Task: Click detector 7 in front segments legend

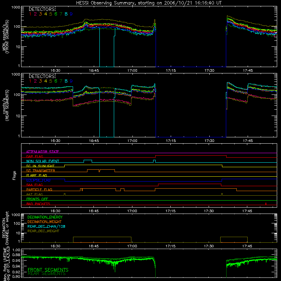Action: pyautogui.click(x=61, y=14)
